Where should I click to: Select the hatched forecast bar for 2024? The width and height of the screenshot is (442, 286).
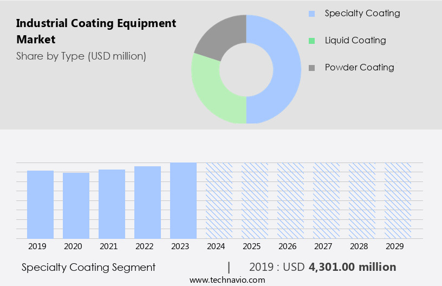click(x=219, y=200)
